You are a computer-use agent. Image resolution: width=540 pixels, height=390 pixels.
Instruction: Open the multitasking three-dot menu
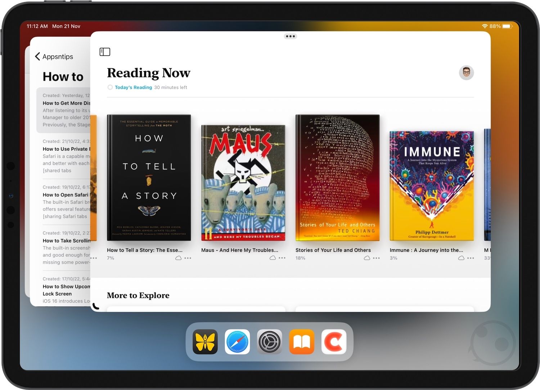(x=290, y=36)
